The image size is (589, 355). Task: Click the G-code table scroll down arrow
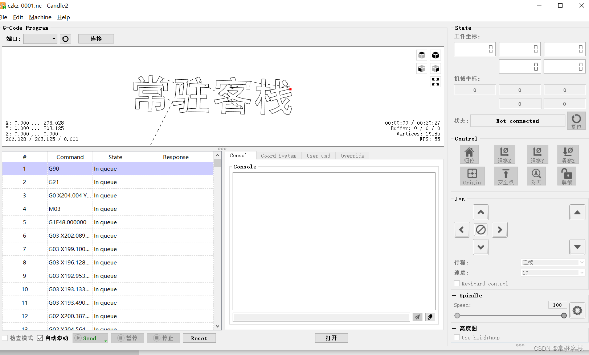click(x=217, y=326)
